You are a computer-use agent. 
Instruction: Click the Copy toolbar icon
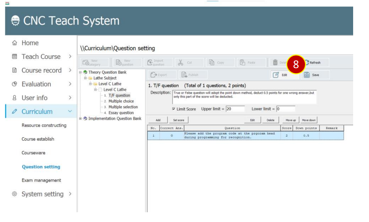pyautogui.click(x=212, y=62)
